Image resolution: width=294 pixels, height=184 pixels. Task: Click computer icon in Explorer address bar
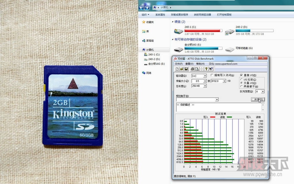[x=154, y=7]
